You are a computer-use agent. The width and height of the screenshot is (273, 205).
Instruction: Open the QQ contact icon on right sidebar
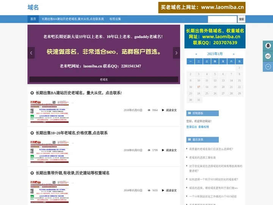pyautogui.click(x=268, y=46)
